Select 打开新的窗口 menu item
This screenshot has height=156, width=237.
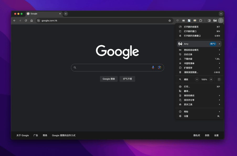[x=199, y=31]
